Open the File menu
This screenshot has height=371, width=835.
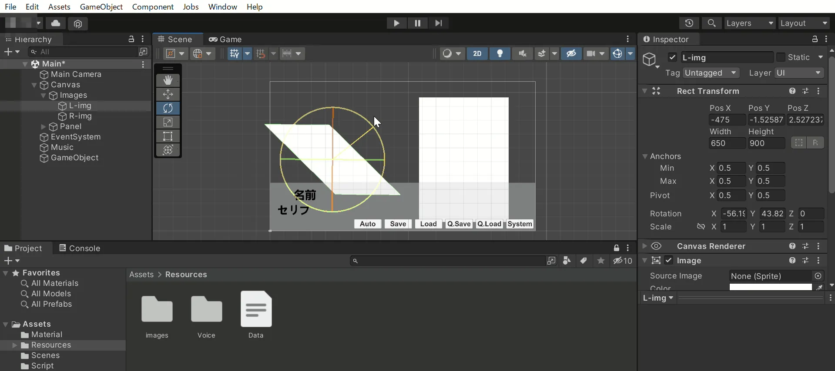(x=10, y=7)
